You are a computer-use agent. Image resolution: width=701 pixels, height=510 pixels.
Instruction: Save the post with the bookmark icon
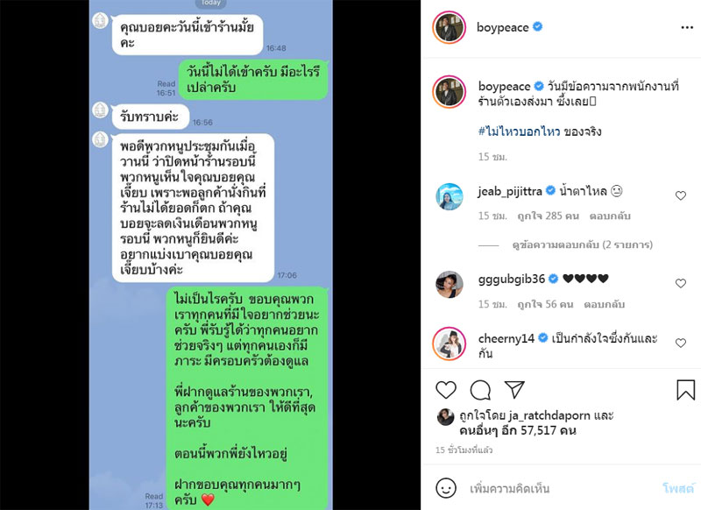(x=685, y=390)
